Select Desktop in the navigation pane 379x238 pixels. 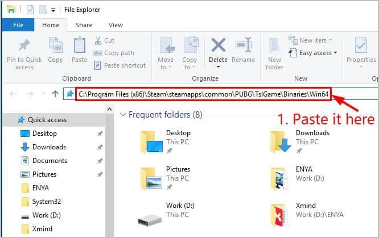click(44, 133)
